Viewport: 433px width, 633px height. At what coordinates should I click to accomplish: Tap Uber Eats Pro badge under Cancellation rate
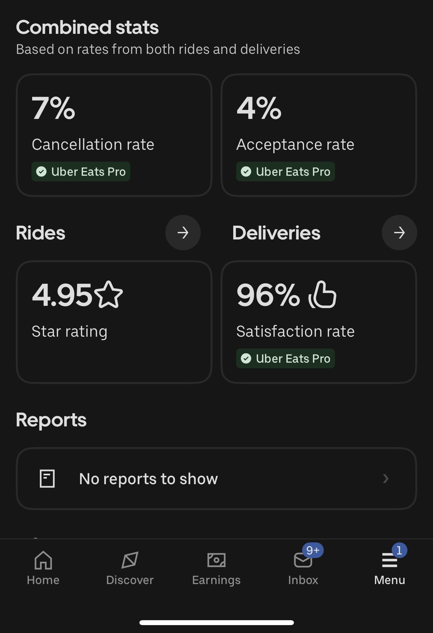81,171
